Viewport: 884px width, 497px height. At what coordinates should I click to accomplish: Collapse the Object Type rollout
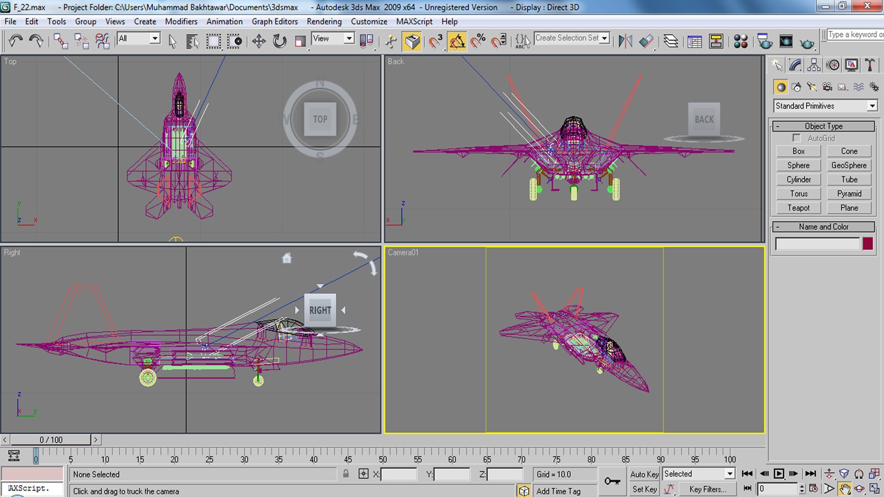(x=824, y=126)
